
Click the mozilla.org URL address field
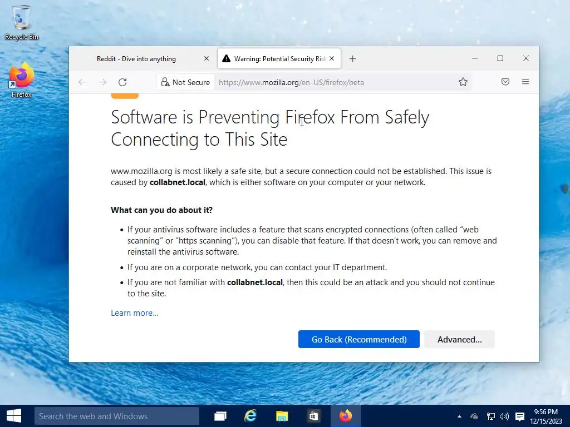pos(334,82)
